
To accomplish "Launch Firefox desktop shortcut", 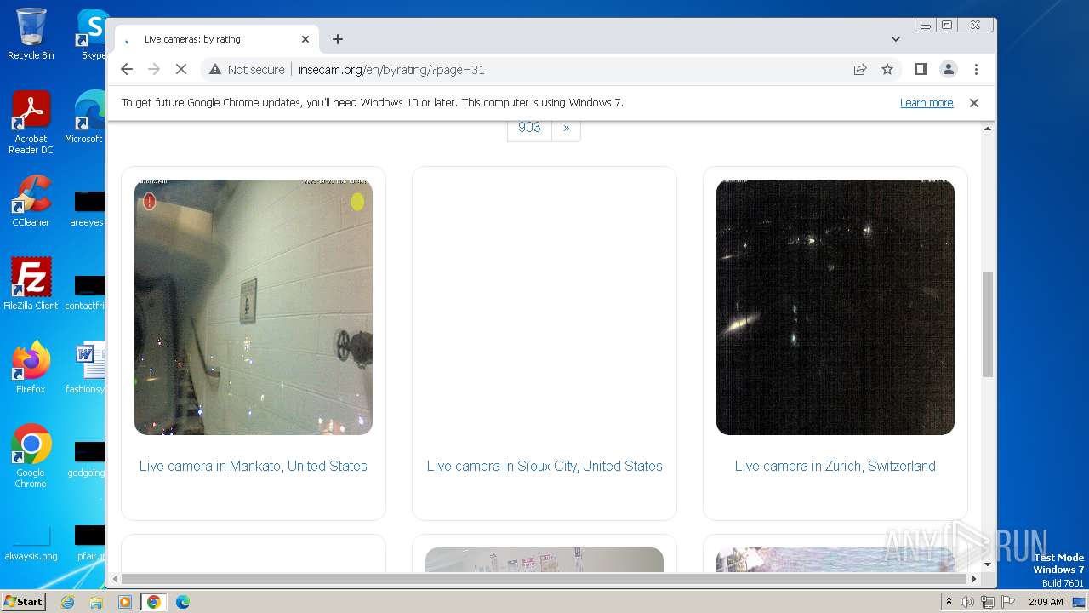I will (x=31, y=367).
